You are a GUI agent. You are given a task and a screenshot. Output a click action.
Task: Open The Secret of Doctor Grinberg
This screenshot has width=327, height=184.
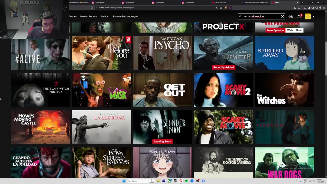(x=224, y=163)
